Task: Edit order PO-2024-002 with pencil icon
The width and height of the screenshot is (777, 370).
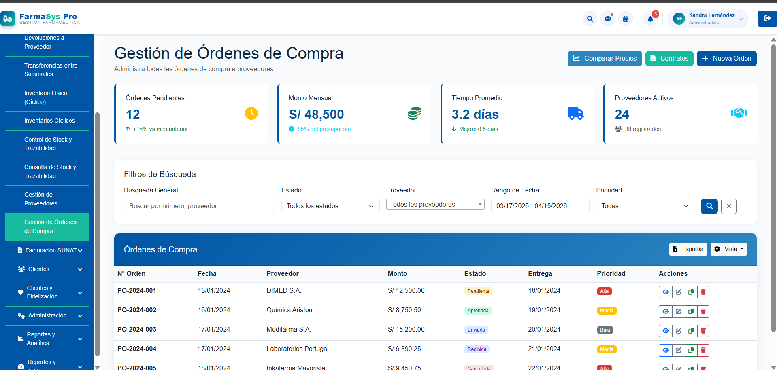Action: pyautogui.click(x=678, y=311)
